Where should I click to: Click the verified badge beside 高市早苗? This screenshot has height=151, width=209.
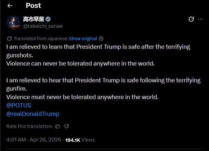point(48,19)
